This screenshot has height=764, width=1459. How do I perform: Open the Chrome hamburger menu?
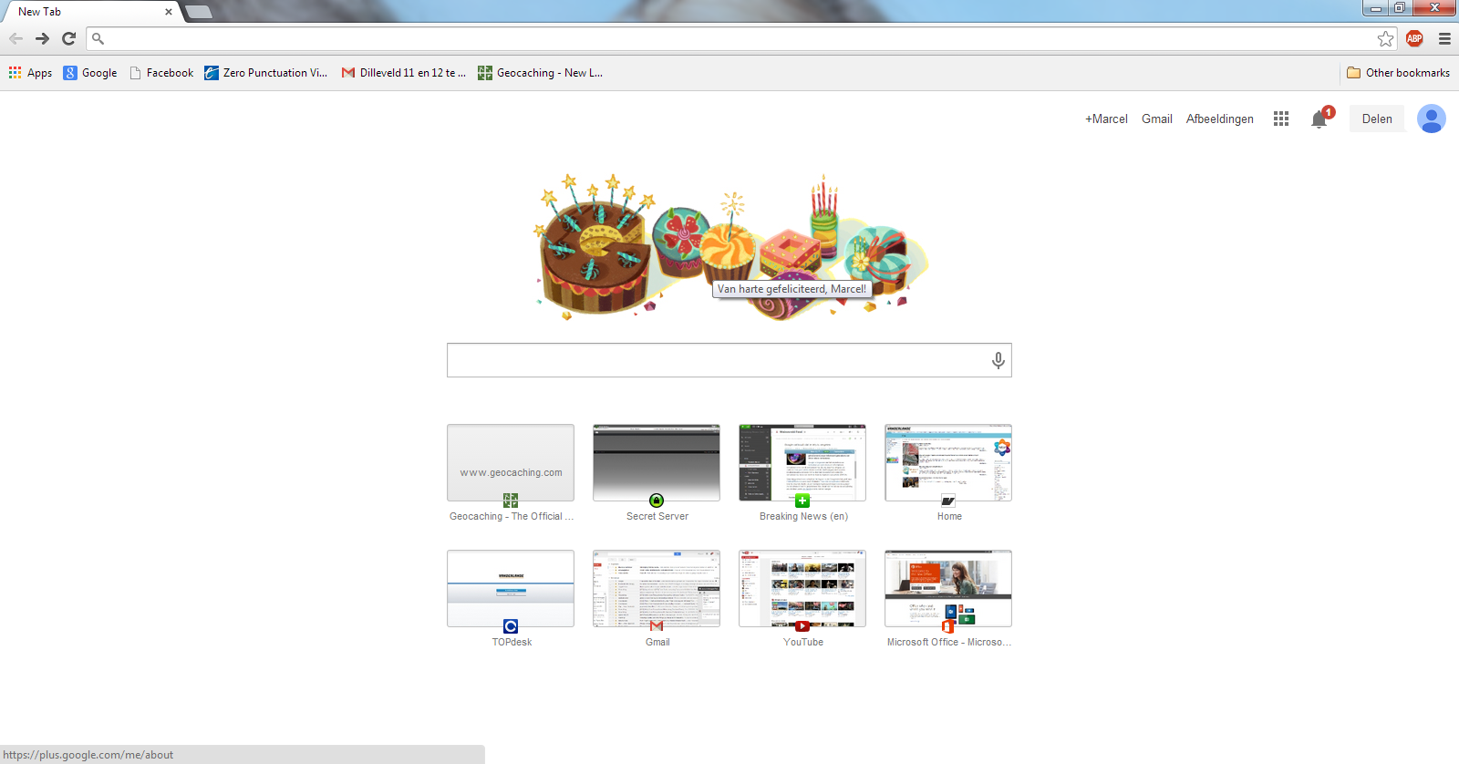pyautogui.click(x=1444, y=38)
